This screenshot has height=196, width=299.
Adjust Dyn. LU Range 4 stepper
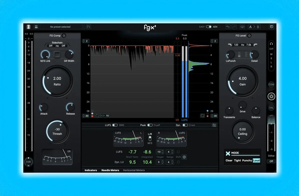point(170,162)
